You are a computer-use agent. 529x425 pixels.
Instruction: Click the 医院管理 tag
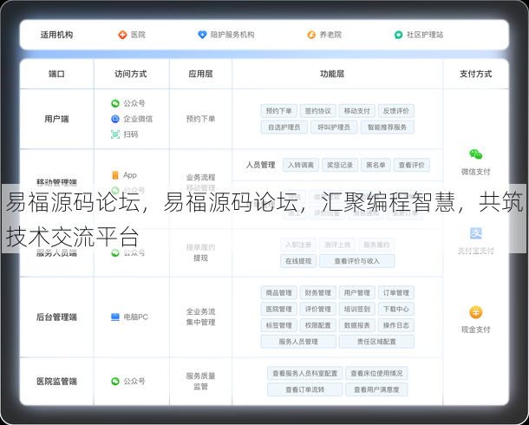coord(278,309)
